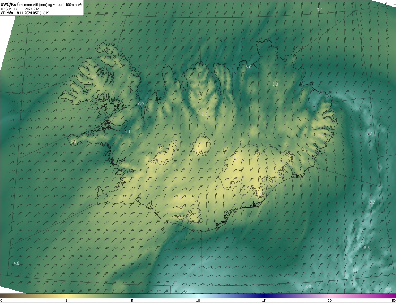Click the Mýrdalsjökull glacier outline near the south coast
This screenshot has width=396, height=303.
(x=194, y=216)
